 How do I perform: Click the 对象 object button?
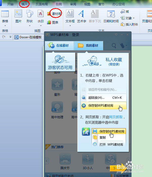click(x=126, y=18)
